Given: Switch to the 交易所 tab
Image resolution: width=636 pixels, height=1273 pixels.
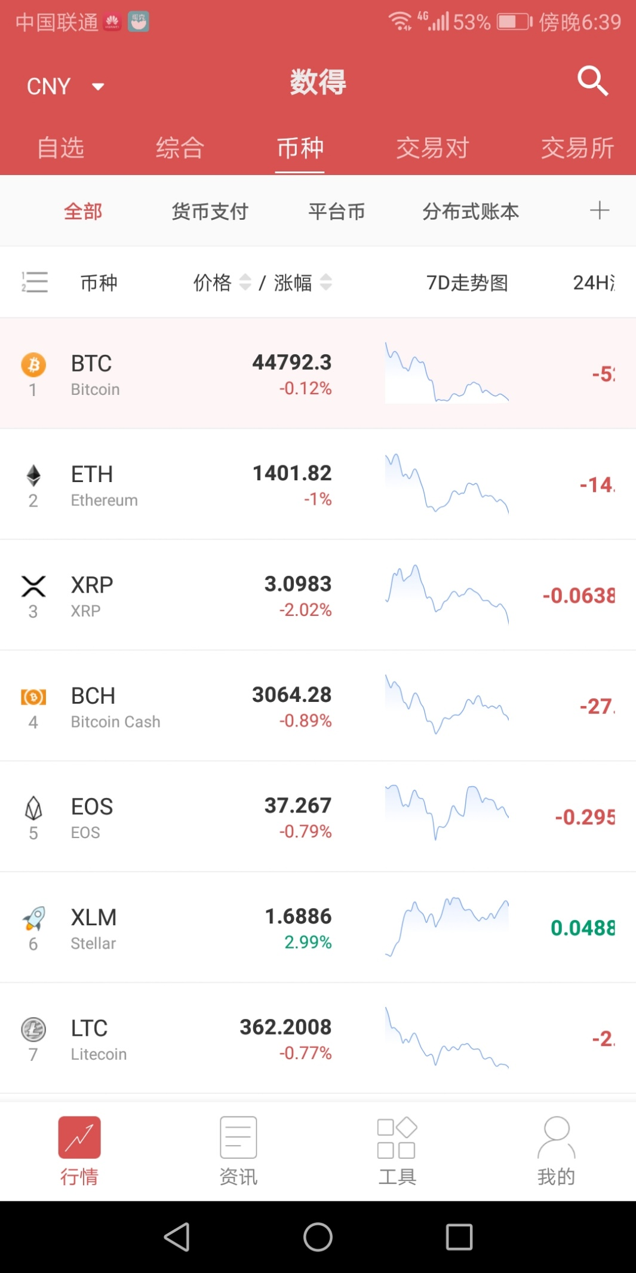Looking at the screenshot, I should tap(577, 148).
